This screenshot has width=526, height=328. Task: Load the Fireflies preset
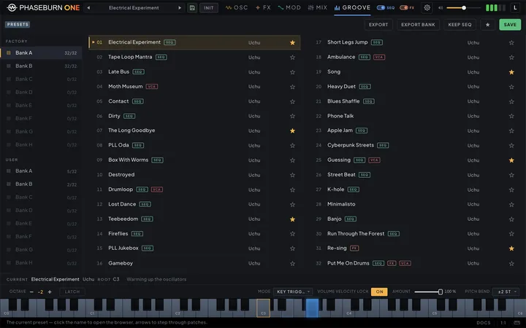click(194, 234)
